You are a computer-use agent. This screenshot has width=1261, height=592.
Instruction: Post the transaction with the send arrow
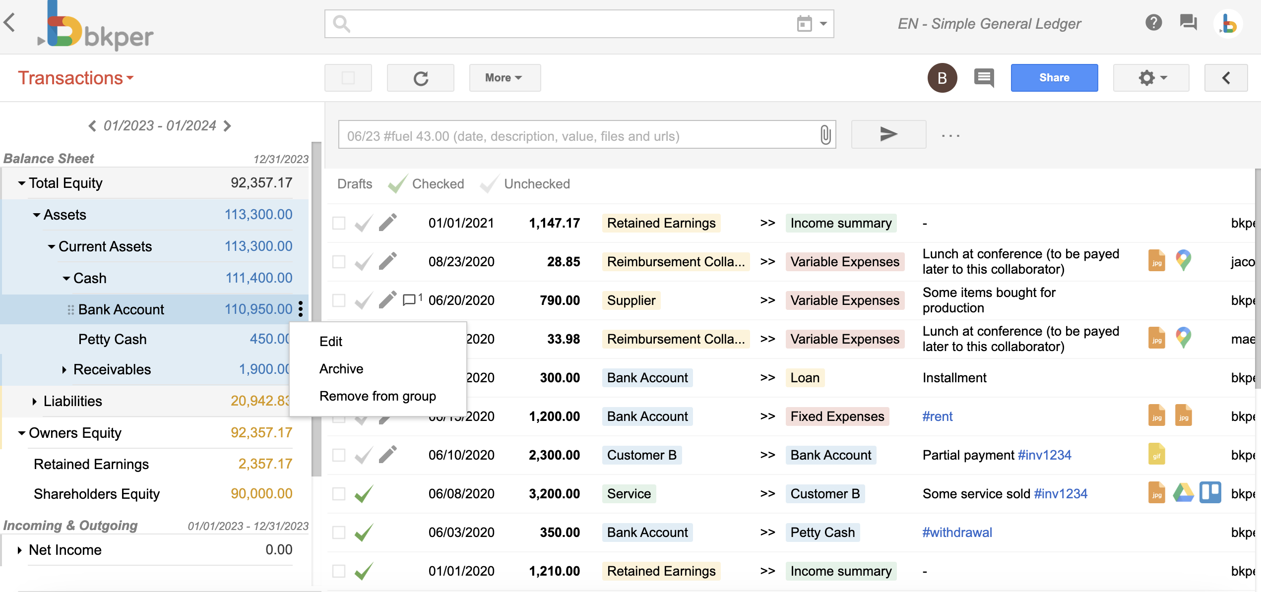(888, 134)
